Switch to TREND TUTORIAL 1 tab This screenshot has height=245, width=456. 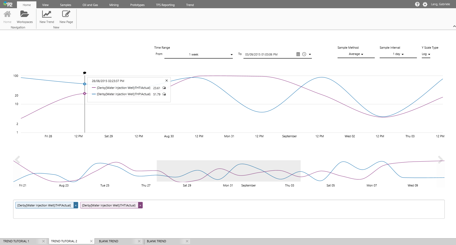point(16,241)
